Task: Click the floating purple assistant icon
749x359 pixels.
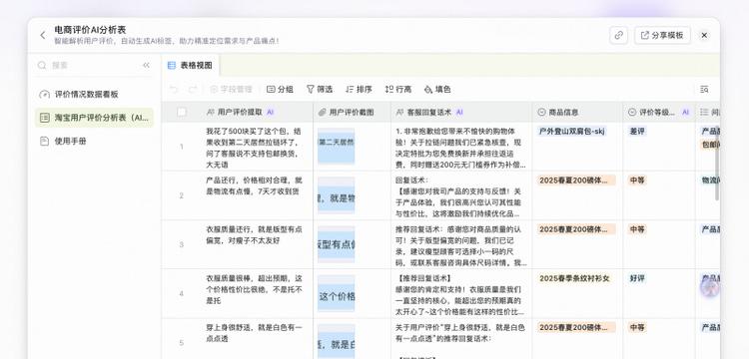Action: [710, 287]
